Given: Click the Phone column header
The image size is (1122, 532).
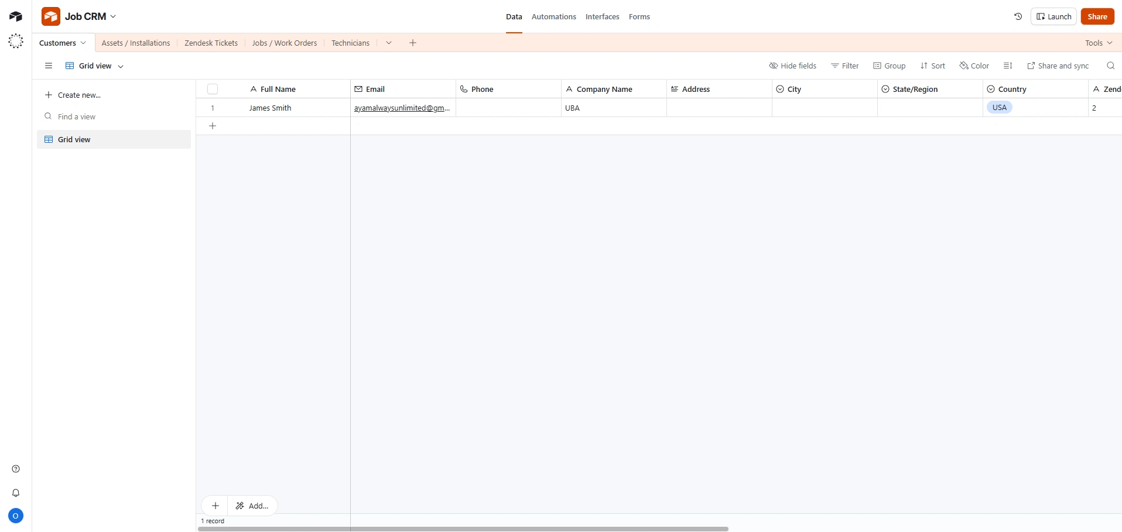Looking at the screenshot, I should [x=508, y=89].
